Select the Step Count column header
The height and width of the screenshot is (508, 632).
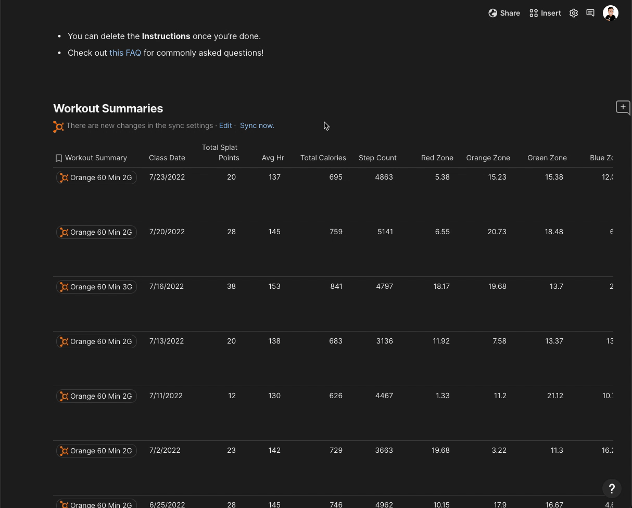[x=377, y=158]
